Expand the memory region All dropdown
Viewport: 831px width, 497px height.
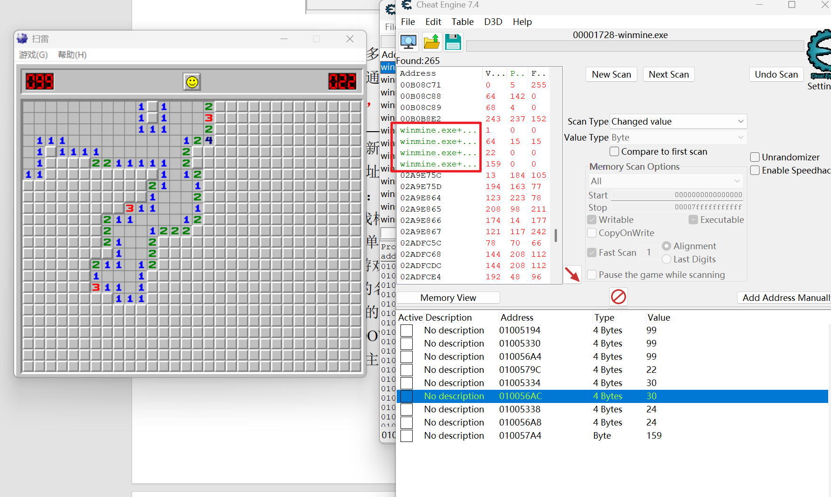point(665,181)
